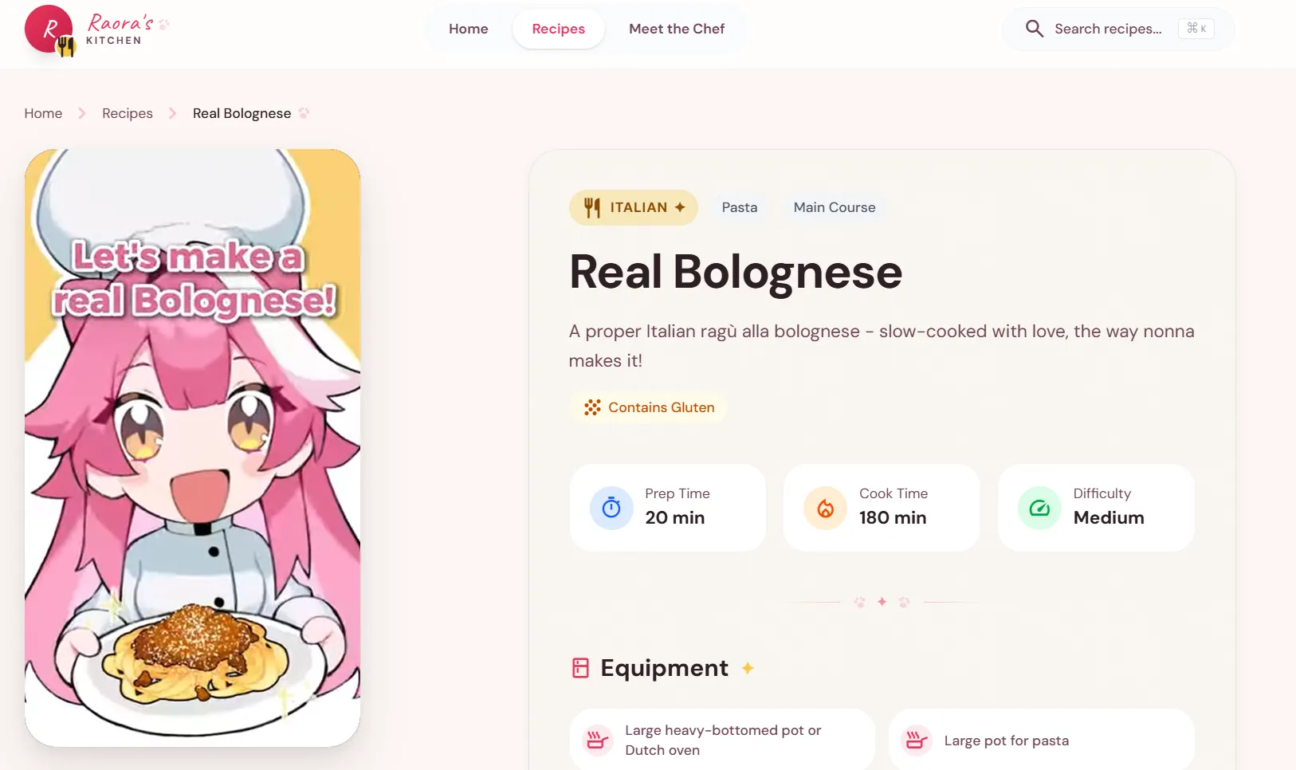Click the Difficulty gauge icon
The height and width of the screenshot is (770, 1296).
1039,508
